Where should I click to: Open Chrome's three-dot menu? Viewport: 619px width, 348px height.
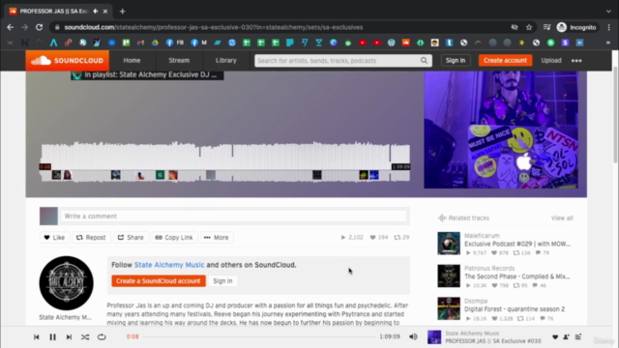[x=608, y=27]
